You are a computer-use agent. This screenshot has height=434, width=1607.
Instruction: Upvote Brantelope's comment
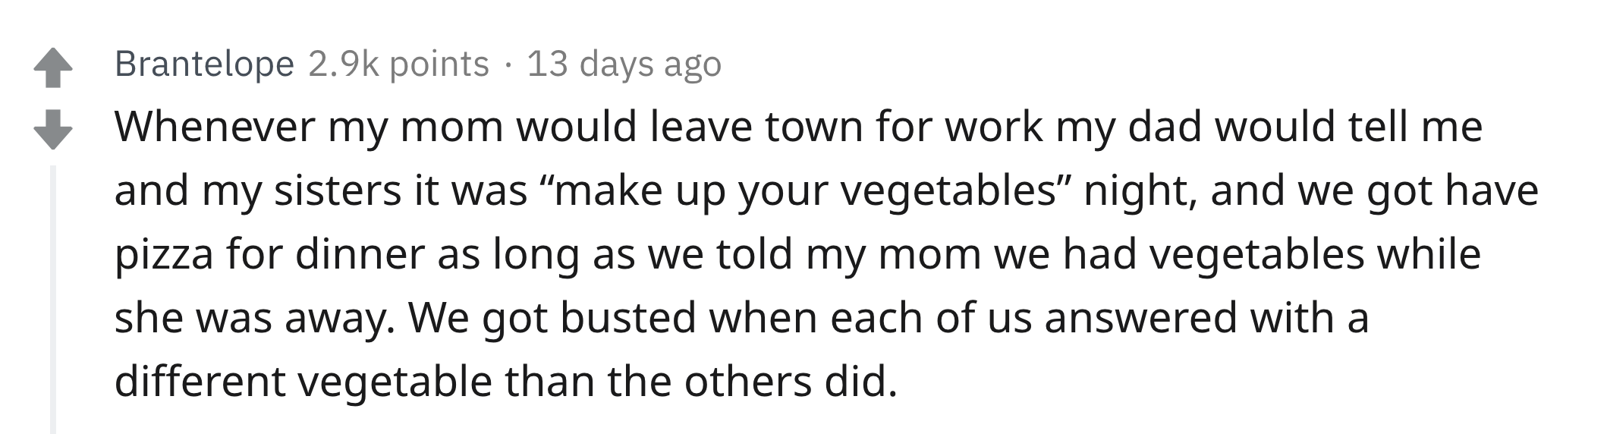click(x=53, y=68)
